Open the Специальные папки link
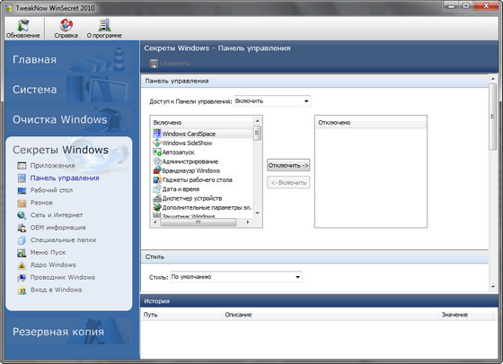The image size is (503, 364). pos(63,239)
